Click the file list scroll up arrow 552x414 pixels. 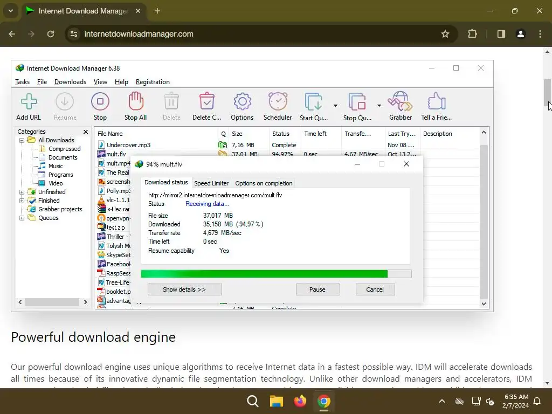tap(484, 133)
